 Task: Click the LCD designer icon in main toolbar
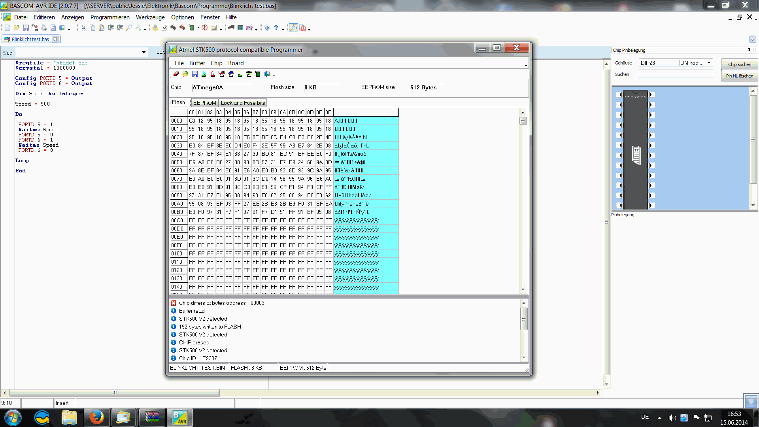[240, 28]
